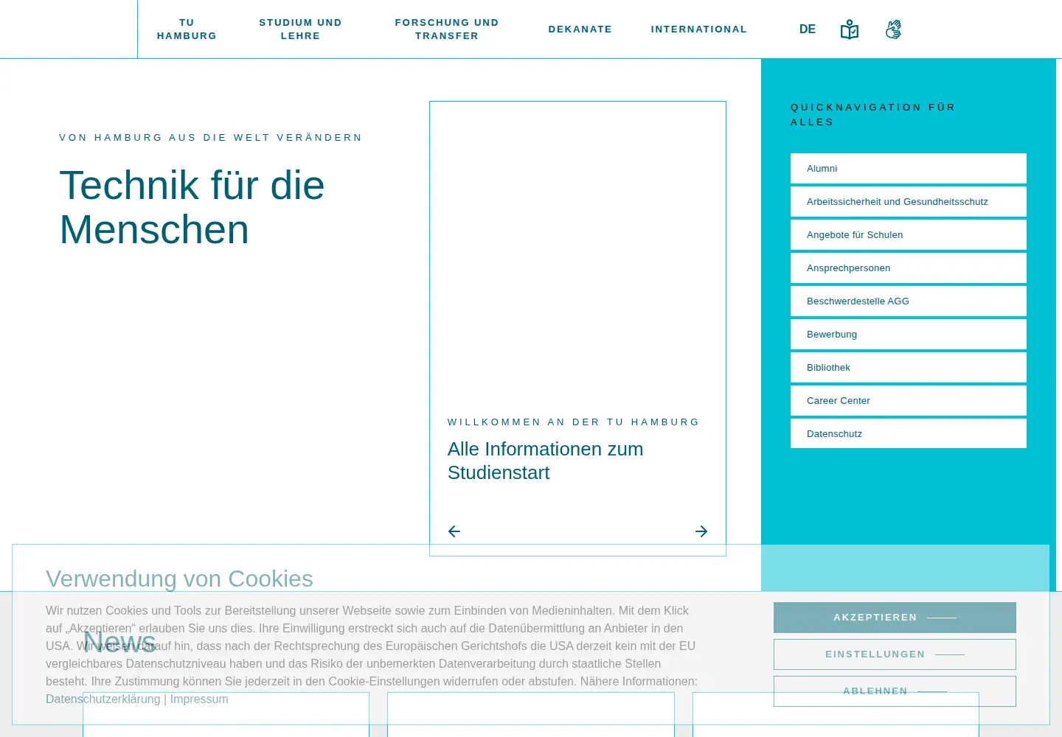Go to previous slide with left arrow
1062x737 pixels.
454,531
